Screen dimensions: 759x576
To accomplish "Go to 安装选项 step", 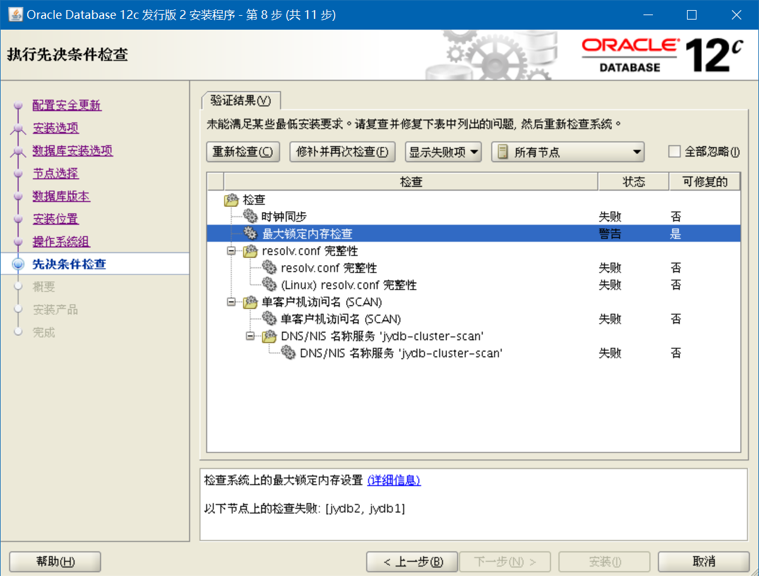I will click(x=56, y=128).
